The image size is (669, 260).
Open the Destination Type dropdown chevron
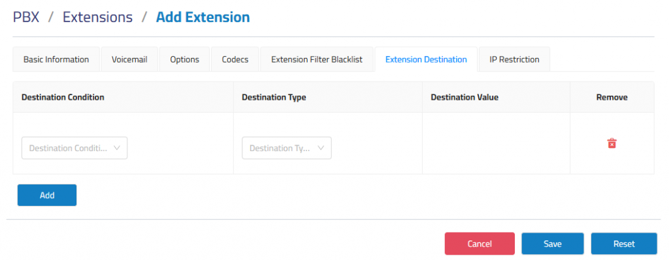(321, 148)
